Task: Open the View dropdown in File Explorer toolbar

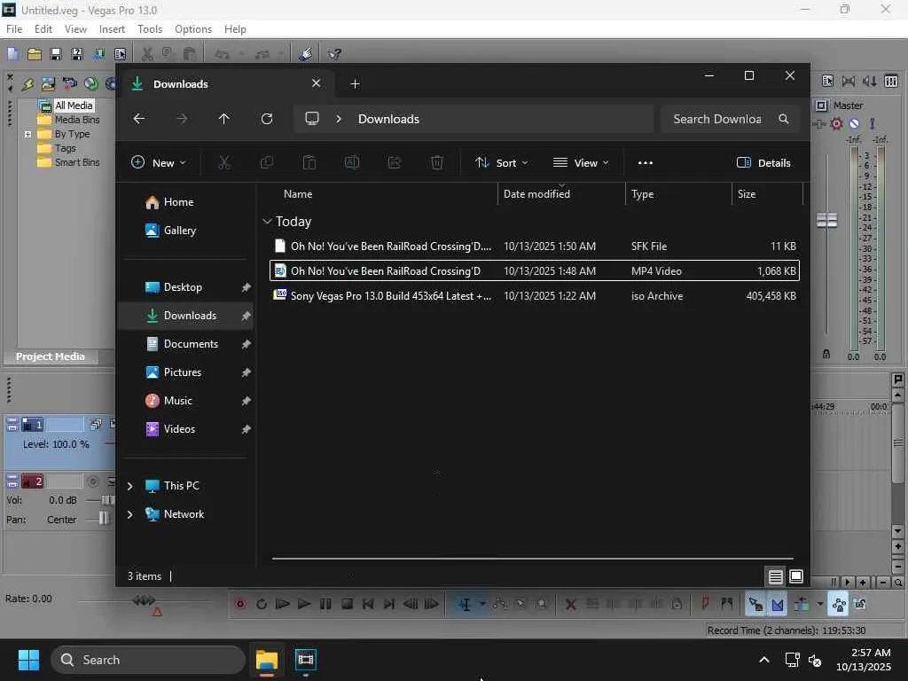Action: (581, 163)
